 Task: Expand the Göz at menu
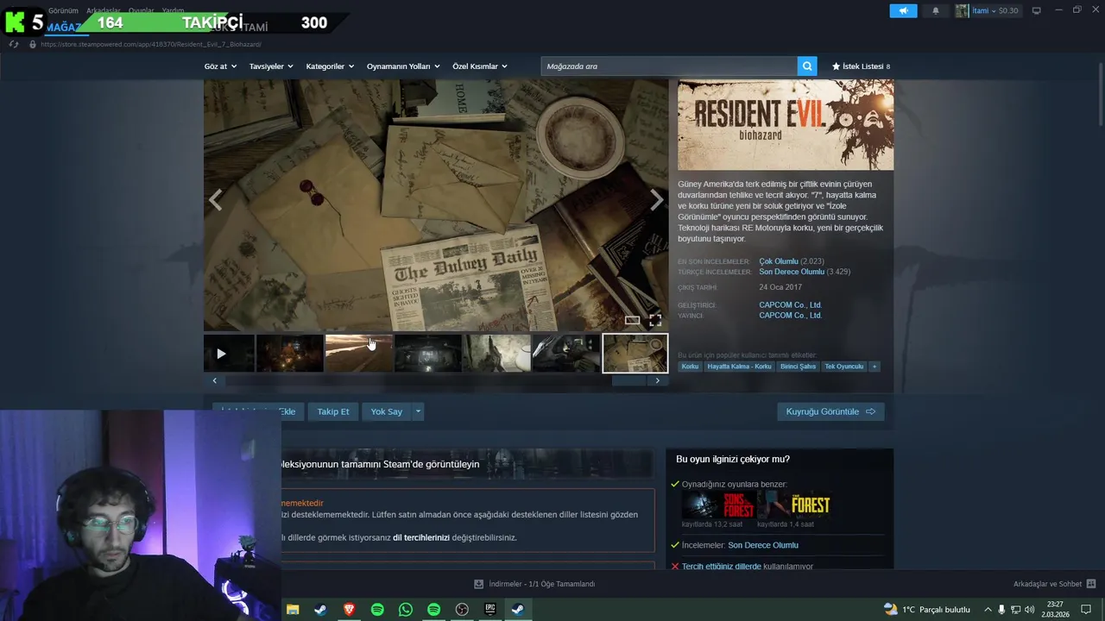pyautogui.click(x=220, y=66)
